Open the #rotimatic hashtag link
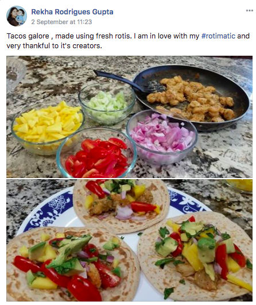This screenshot has width=256, height=305. point(218,36)
